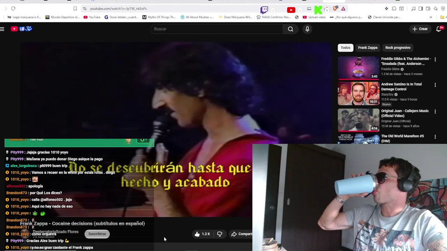Click the youtube.com URL in the address bar
The width and height of the screenshot is (447, 251).
click(x=118, y=8)
